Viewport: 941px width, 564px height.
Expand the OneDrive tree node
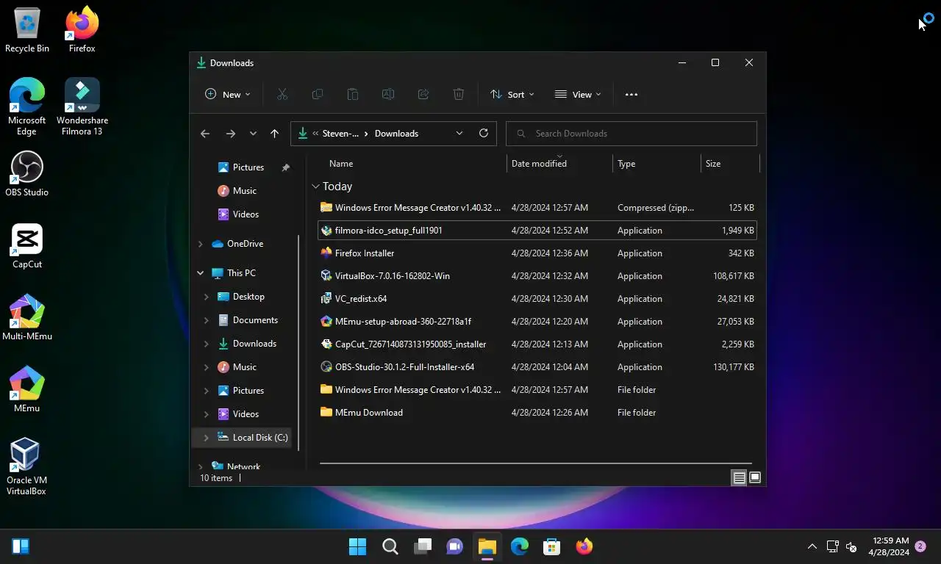(201, 244)
